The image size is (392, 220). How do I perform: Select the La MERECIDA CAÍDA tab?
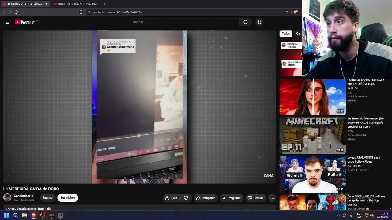click(25, 4)
